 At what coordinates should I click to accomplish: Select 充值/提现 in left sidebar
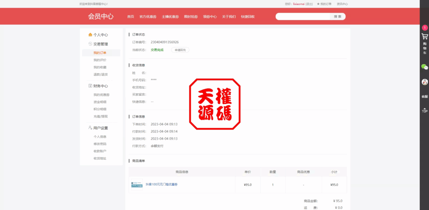coord(101,116)
